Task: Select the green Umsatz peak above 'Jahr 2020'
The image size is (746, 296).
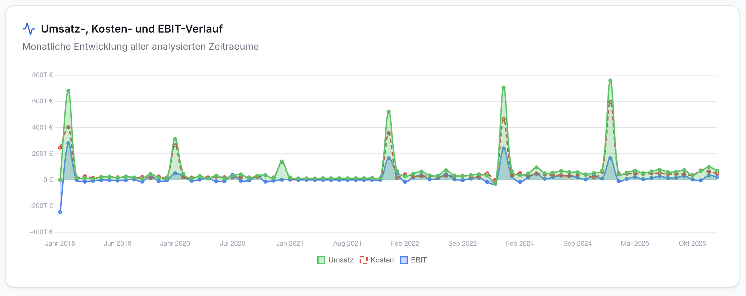Action: coord(175,139)
